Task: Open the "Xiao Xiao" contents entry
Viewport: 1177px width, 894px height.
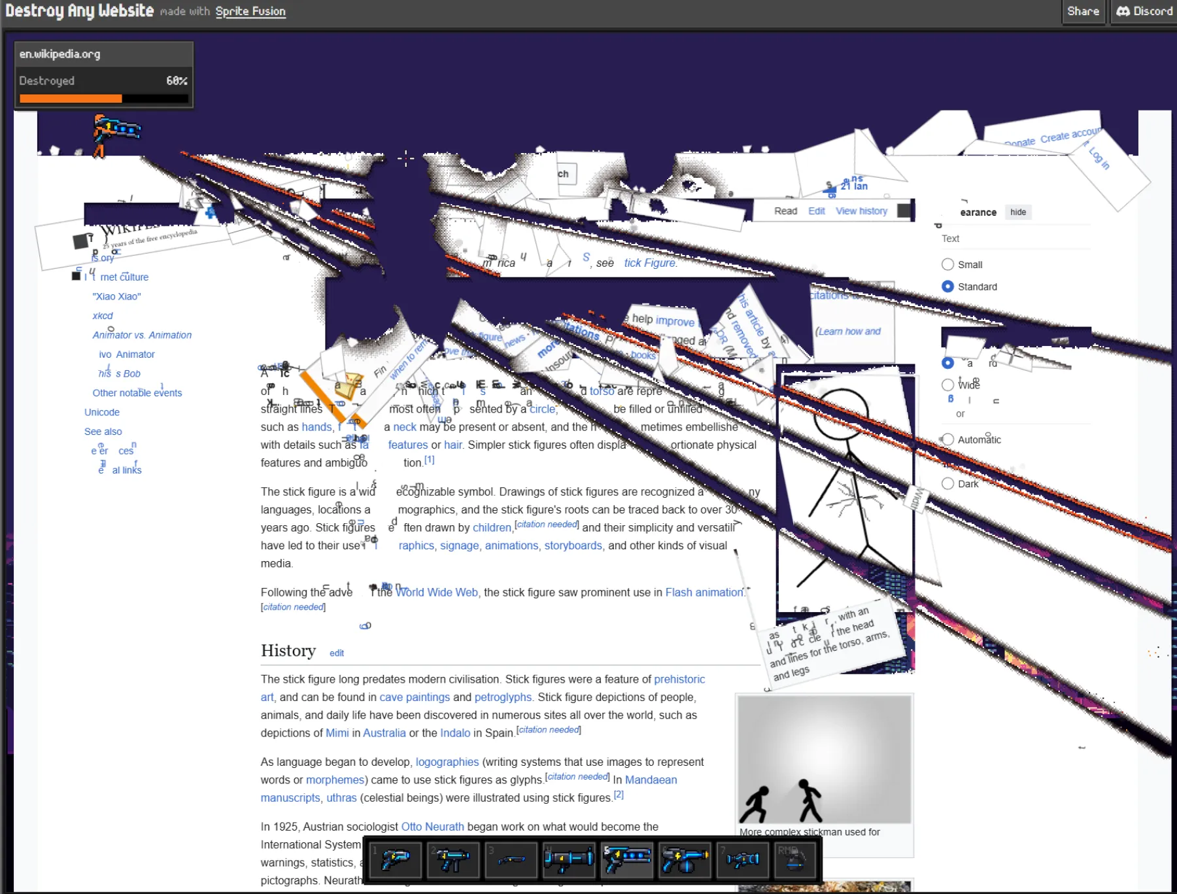Action: 116,296
